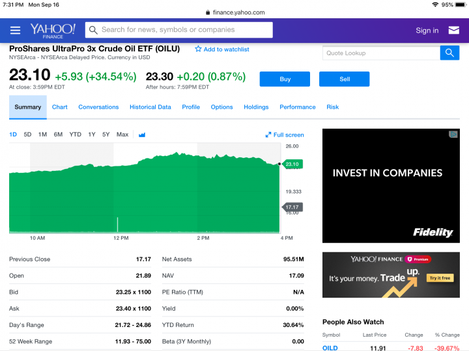Click the NAV value 17.09
Image resolution: width=469 pixels, height=351 pixels.
(x=296, y=276)
